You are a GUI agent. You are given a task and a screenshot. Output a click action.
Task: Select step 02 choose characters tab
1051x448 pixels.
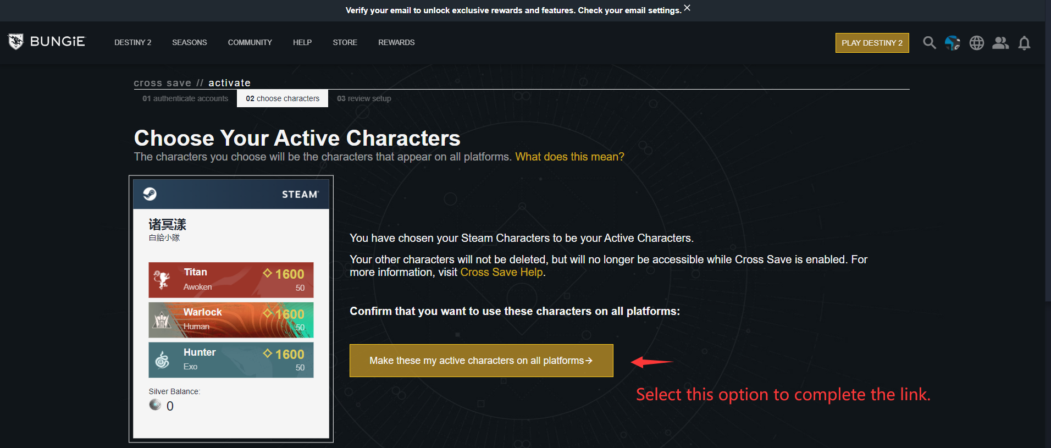283,98
